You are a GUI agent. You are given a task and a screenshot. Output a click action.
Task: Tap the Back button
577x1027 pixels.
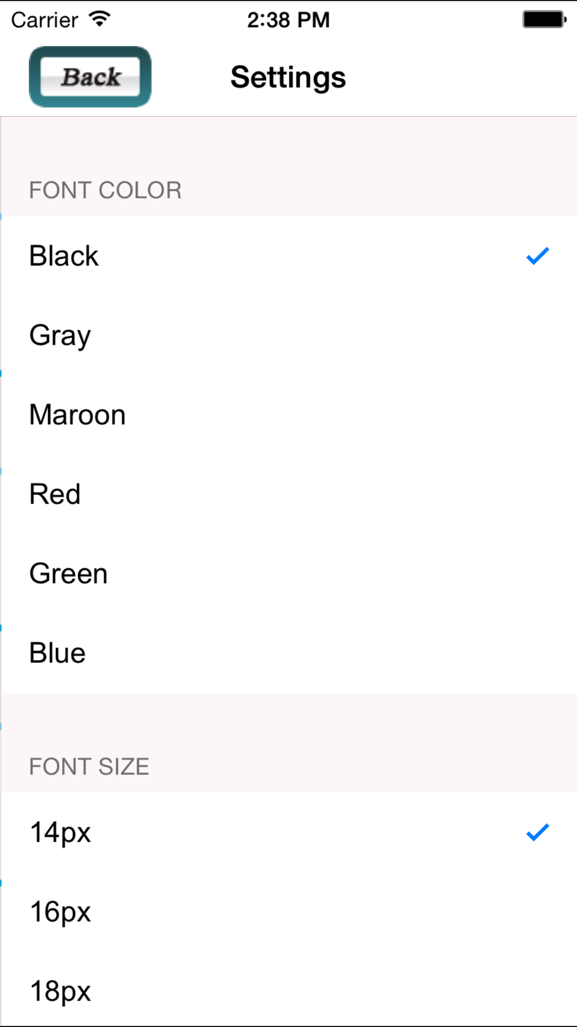pyautogui.click(x=90, y=77)
